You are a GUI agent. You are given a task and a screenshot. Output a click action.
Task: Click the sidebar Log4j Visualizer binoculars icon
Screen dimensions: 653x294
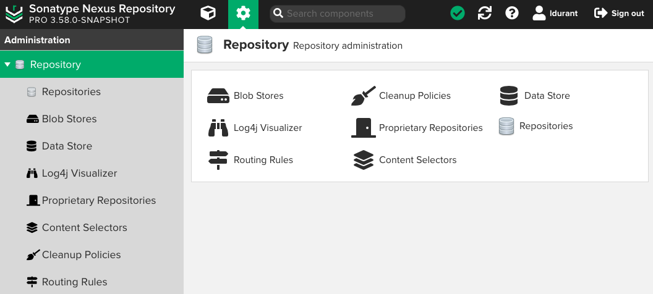coord(32,174)
